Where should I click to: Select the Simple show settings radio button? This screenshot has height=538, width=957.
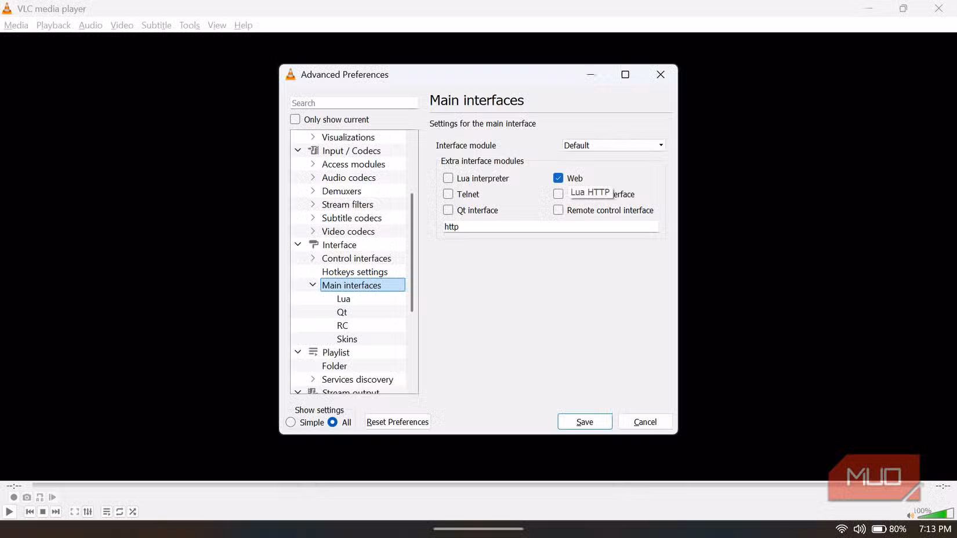(291, 422)
